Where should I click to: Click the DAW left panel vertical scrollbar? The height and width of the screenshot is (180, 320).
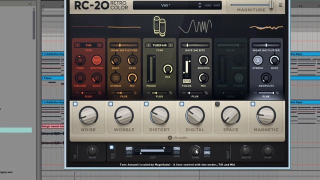[34, 24]
